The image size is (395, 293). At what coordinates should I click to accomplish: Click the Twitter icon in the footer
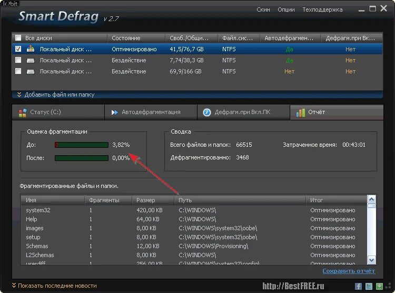pyautogui.click(x=369, y=286)
